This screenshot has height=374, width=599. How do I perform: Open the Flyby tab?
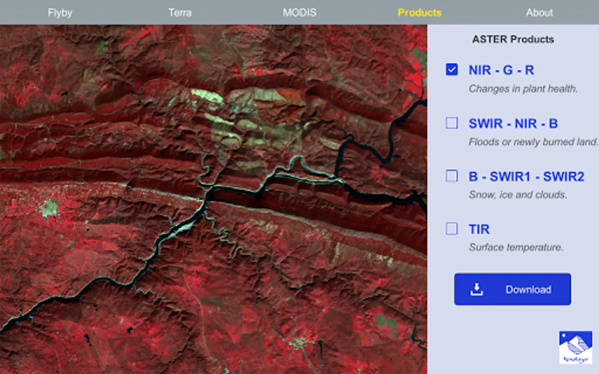[60, 12]
